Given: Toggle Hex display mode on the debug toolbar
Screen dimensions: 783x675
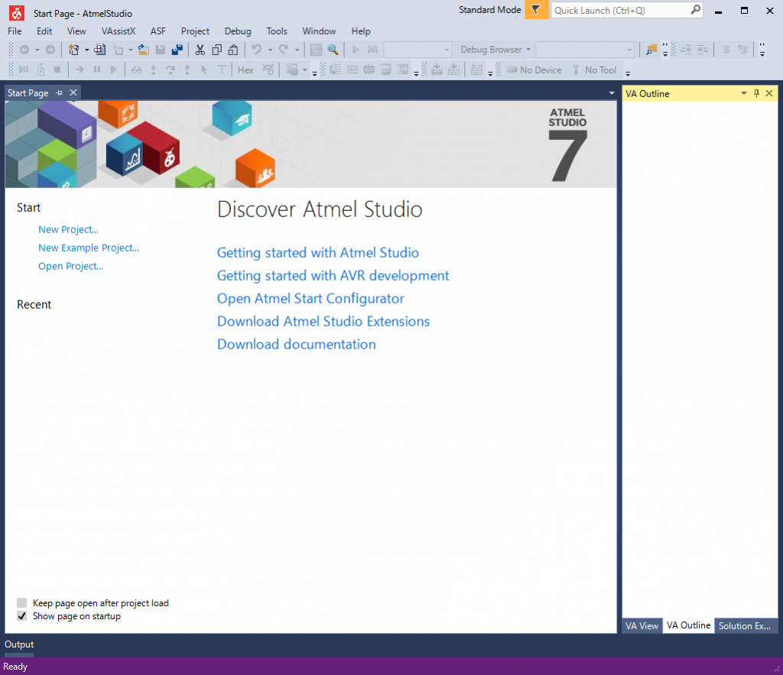Looking at the screenshot, I should [245, 70].
